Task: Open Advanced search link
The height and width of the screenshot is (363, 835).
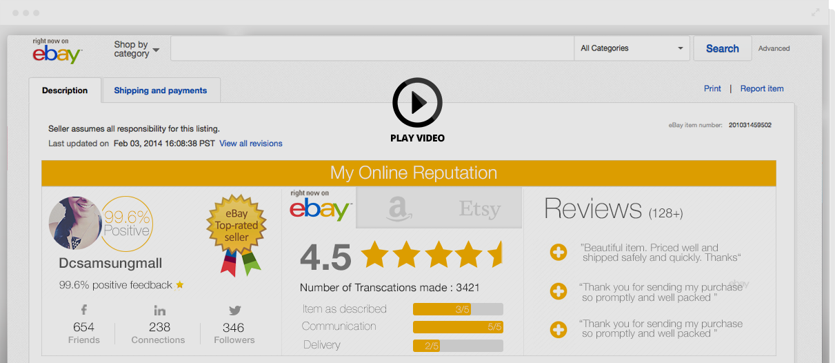Action: pyautogui.click(x=774, y=48)
